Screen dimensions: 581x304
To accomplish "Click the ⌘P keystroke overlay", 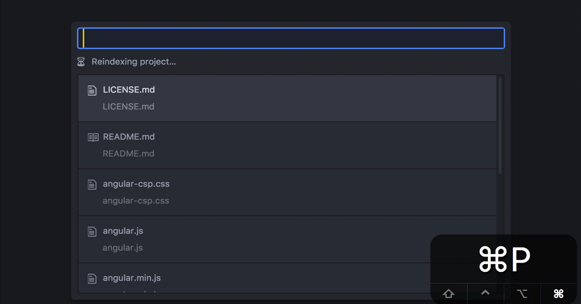I will coord(504,259).
